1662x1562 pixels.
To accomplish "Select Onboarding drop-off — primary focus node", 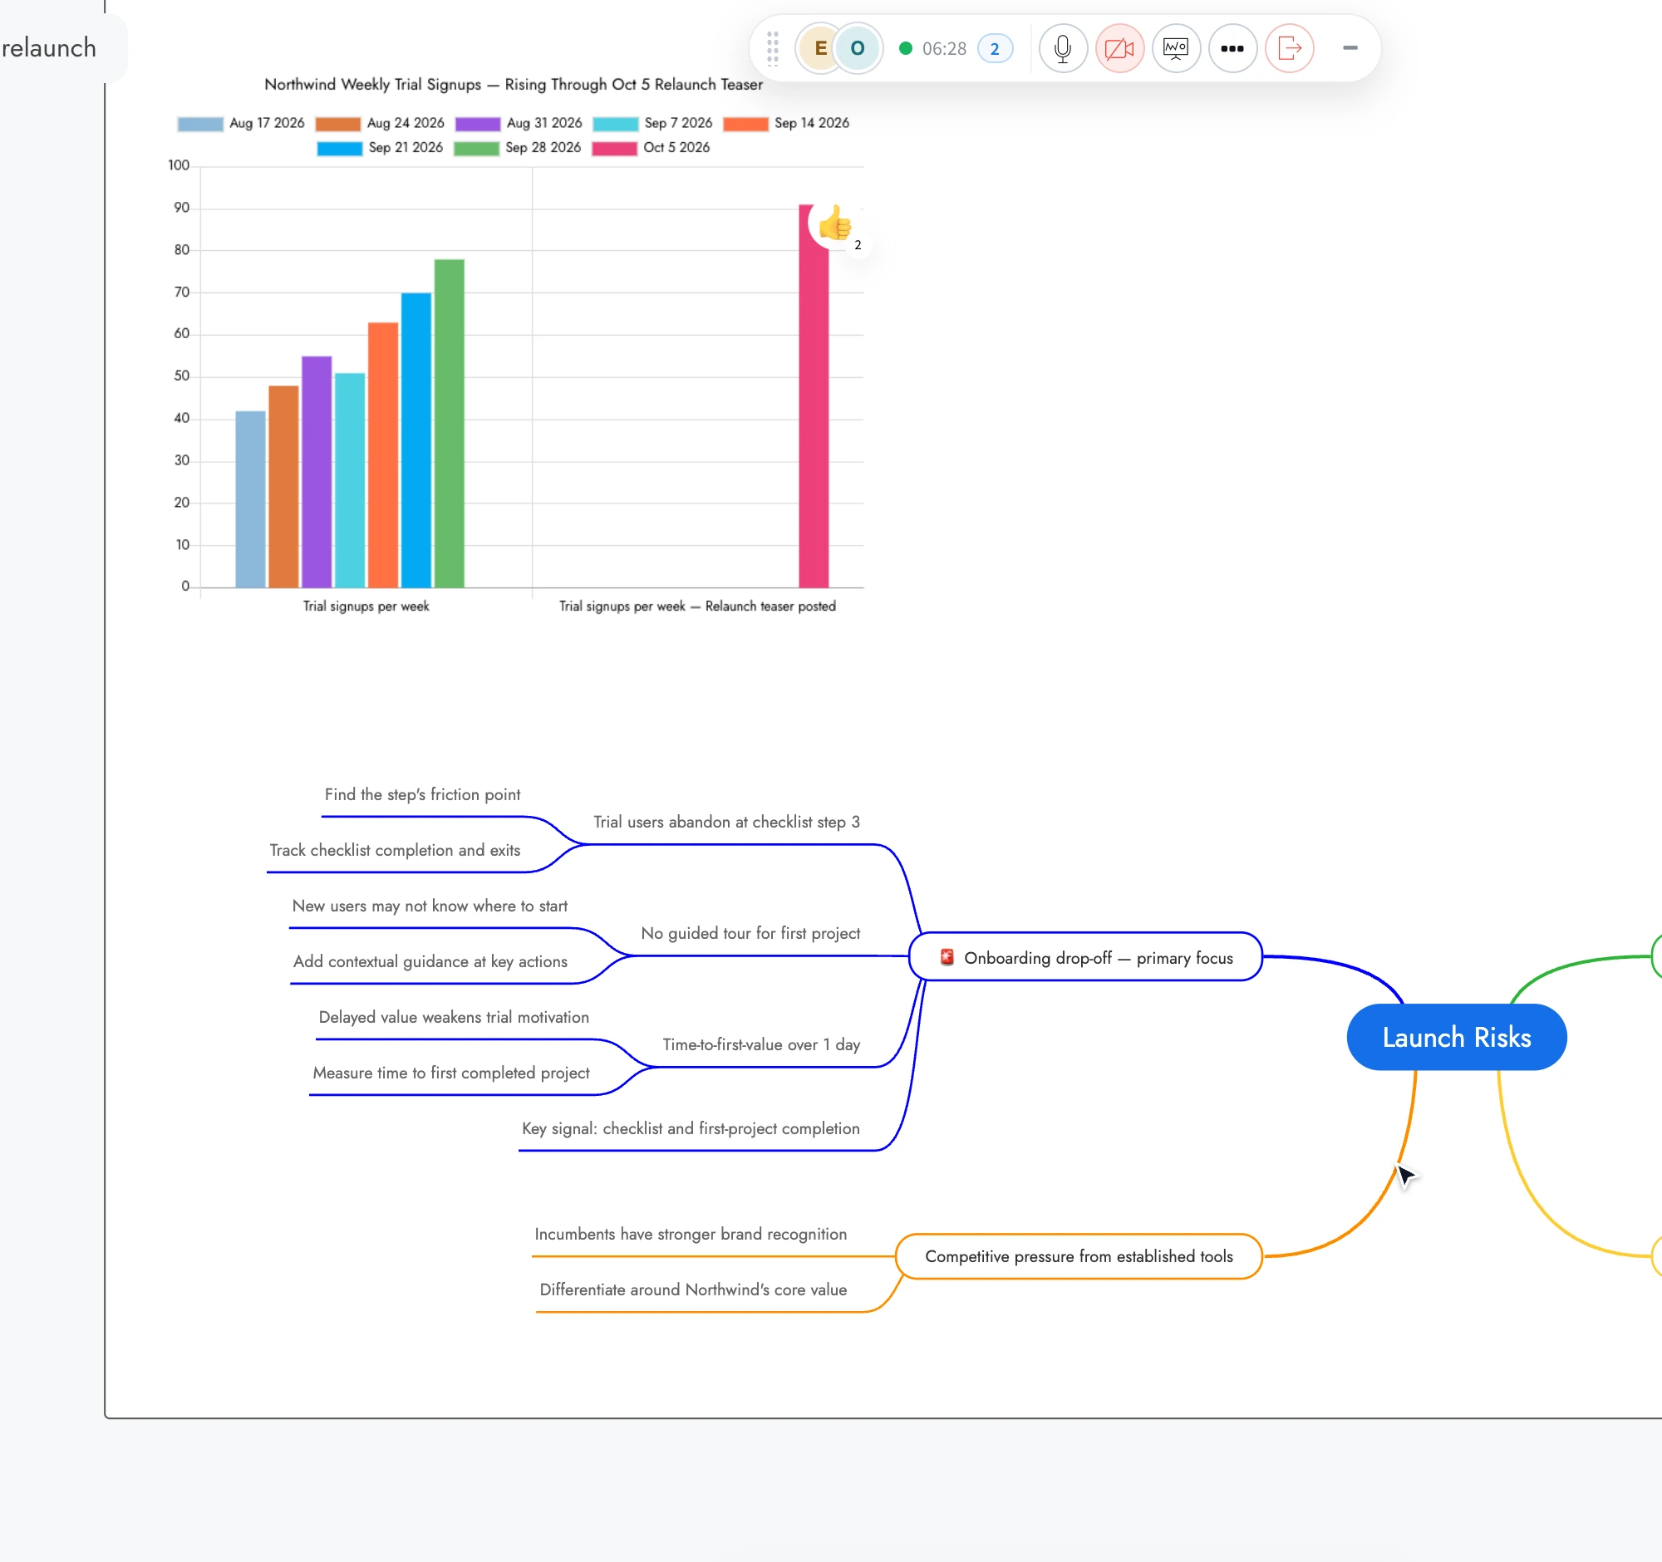I will point(1085,957).
